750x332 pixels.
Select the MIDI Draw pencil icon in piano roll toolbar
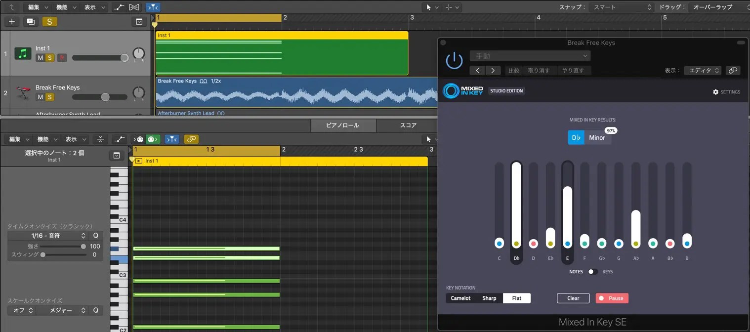[x=119, y=139]
